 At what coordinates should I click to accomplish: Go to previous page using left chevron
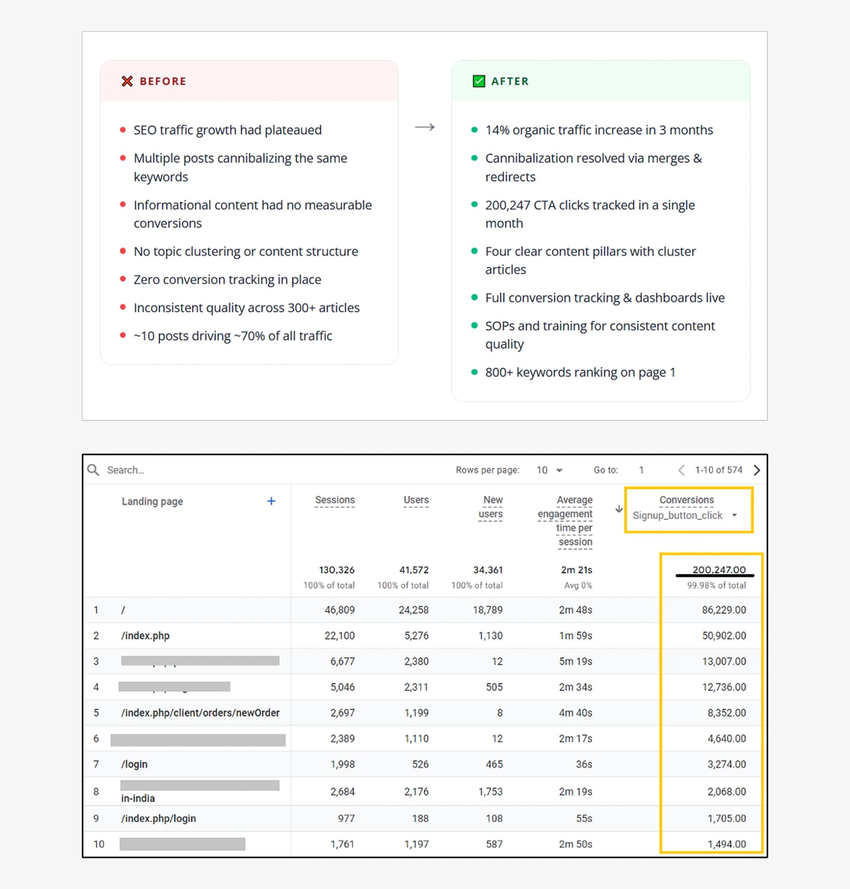[x=681, y=470]
